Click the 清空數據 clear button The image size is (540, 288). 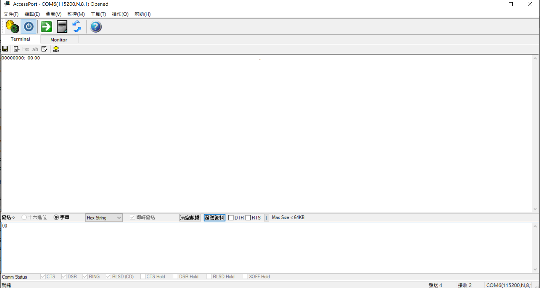pyautogui.click(x=190, y=218)
